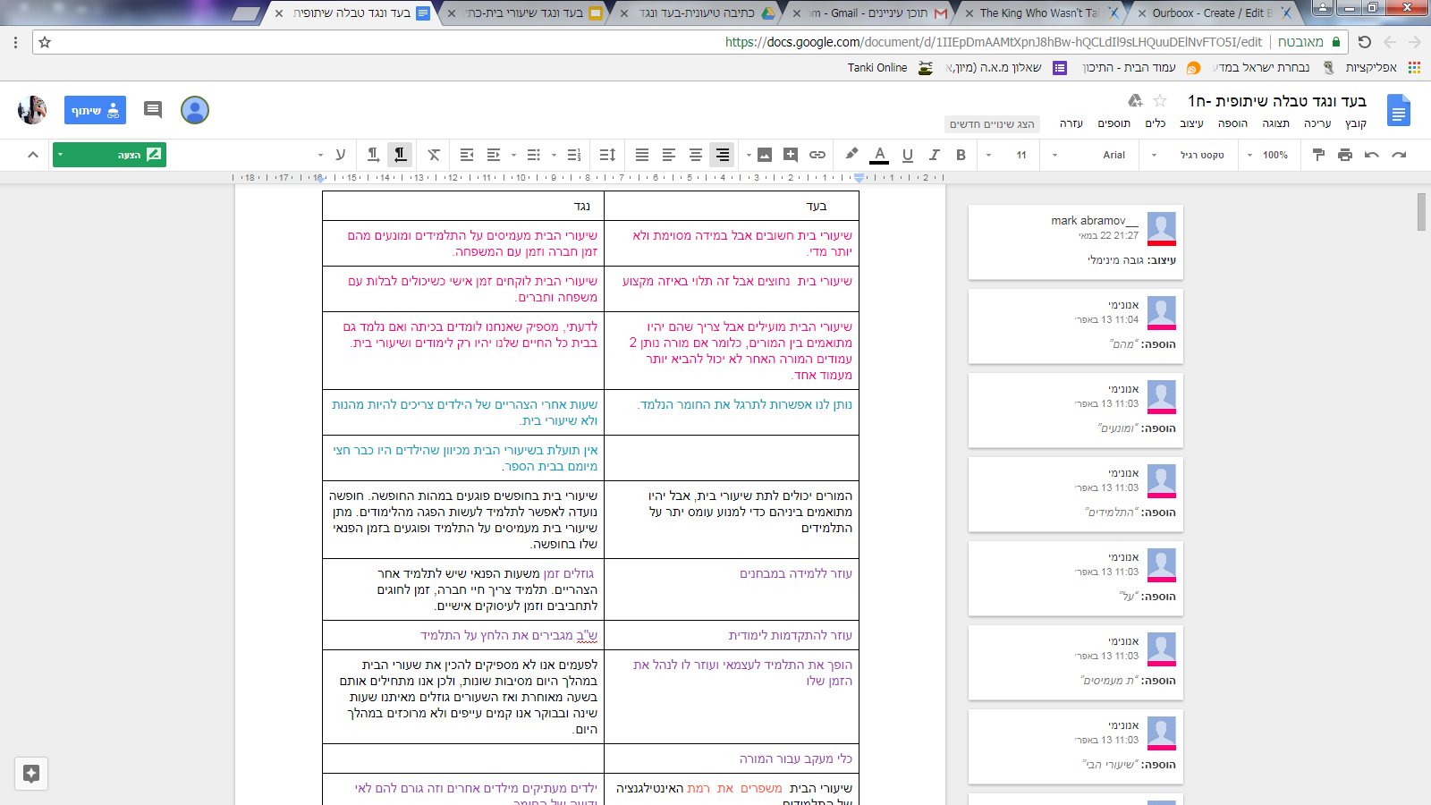Viewport: 1431px width, 805px height.
Task: Click the clear formatting icon
Action: click(x=434, y=155)
